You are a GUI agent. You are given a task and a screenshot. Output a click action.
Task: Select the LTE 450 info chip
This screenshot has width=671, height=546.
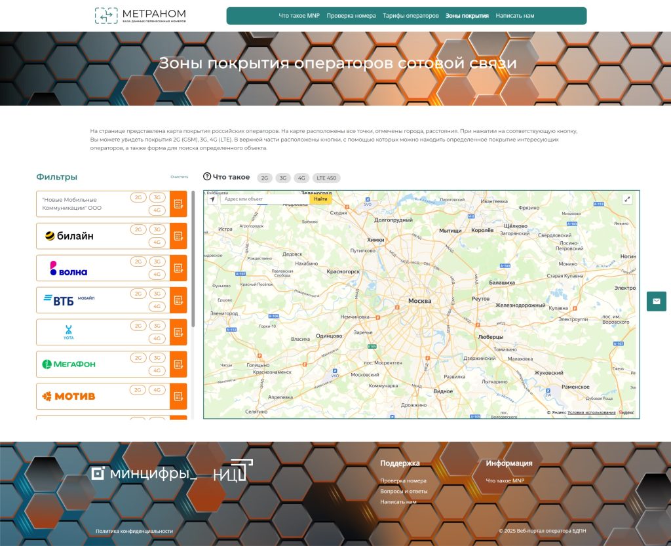(326, 178)
